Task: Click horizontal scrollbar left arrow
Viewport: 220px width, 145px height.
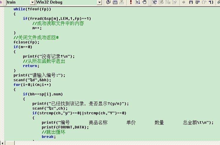Action: (x=2, y=143)
